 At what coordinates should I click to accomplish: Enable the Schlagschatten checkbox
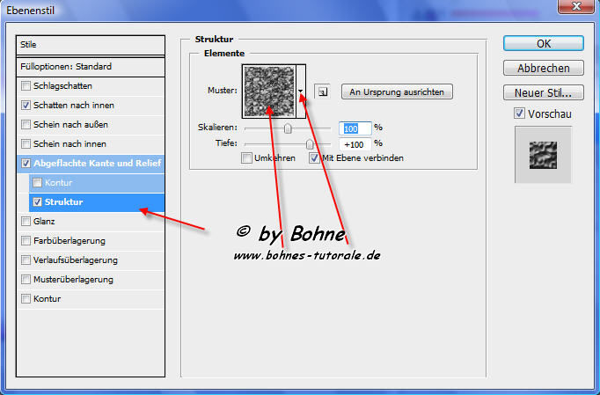click(26, 86)
